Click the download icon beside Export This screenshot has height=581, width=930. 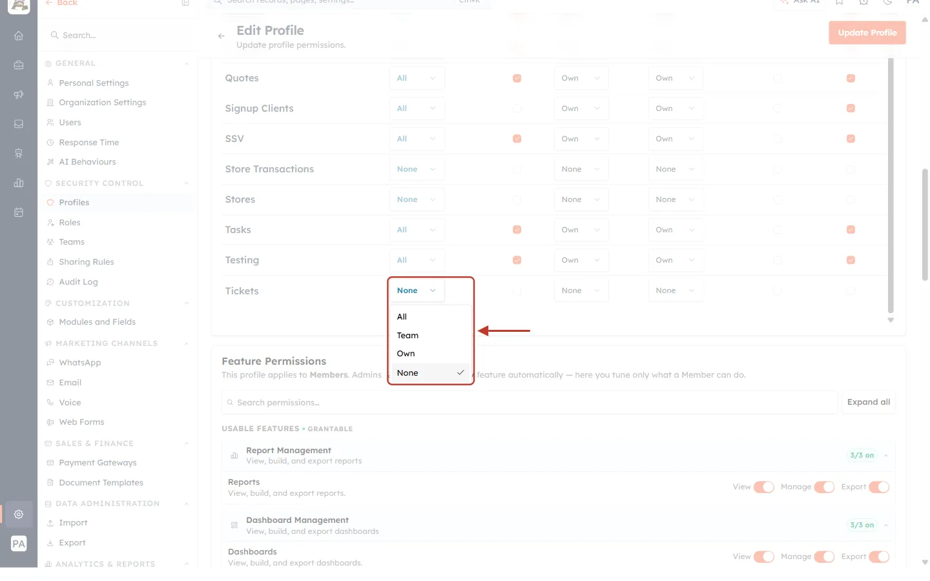point(50,543)
